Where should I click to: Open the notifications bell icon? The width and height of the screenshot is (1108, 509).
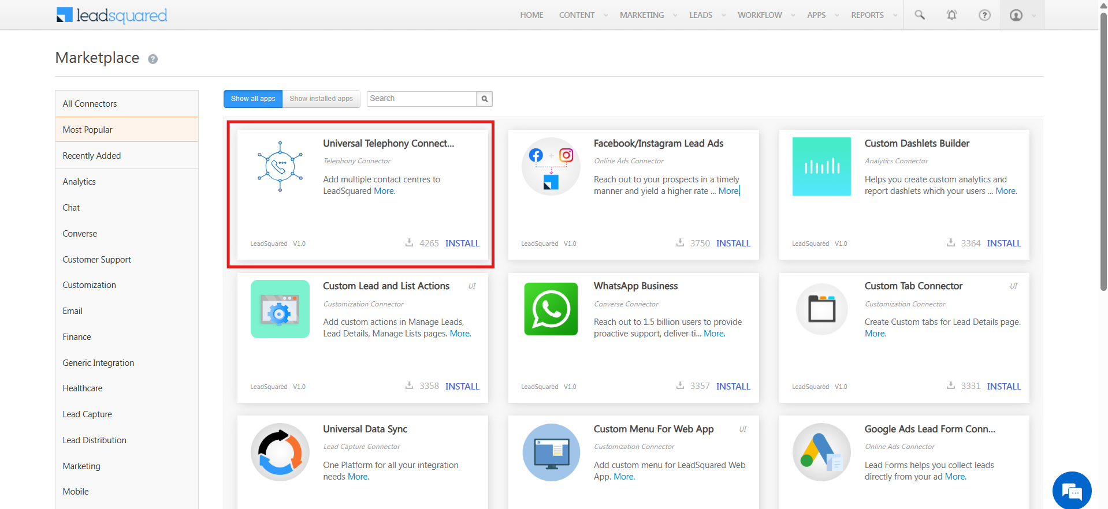pyautogui.click(x=951, y=15)
